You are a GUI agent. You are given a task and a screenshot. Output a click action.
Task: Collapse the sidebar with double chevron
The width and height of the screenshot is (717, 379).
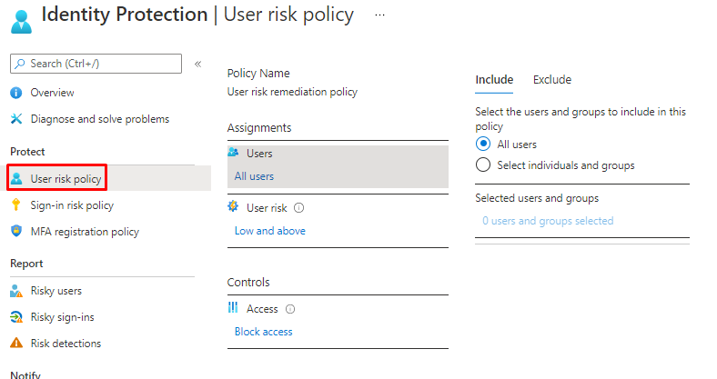[198, 64]
